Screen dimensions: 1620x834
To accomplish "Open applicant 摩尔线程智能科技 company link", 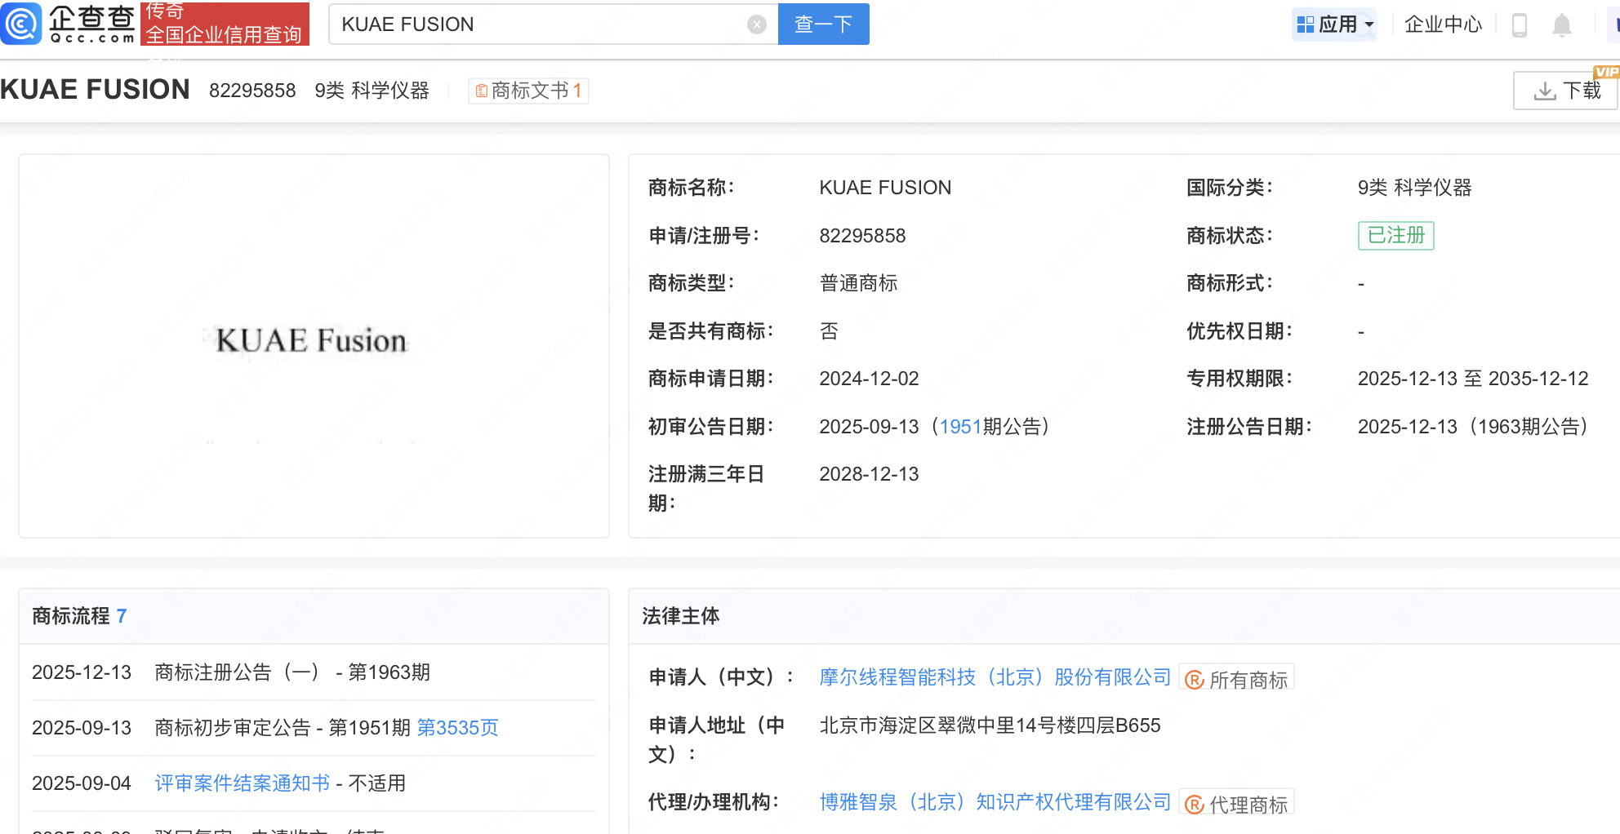I will coord(995,677).
